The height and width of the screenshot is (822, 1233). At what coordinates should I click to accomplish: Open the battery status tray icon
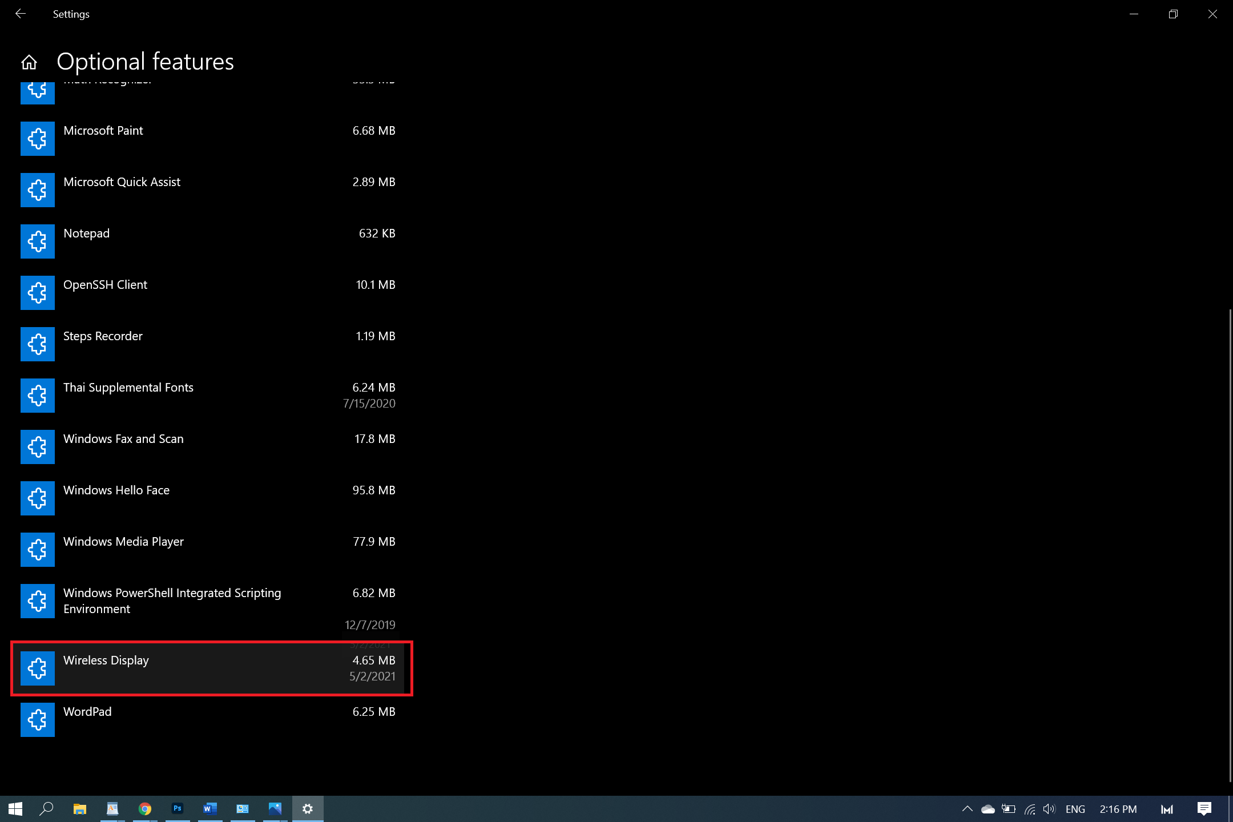[1009, 809]
